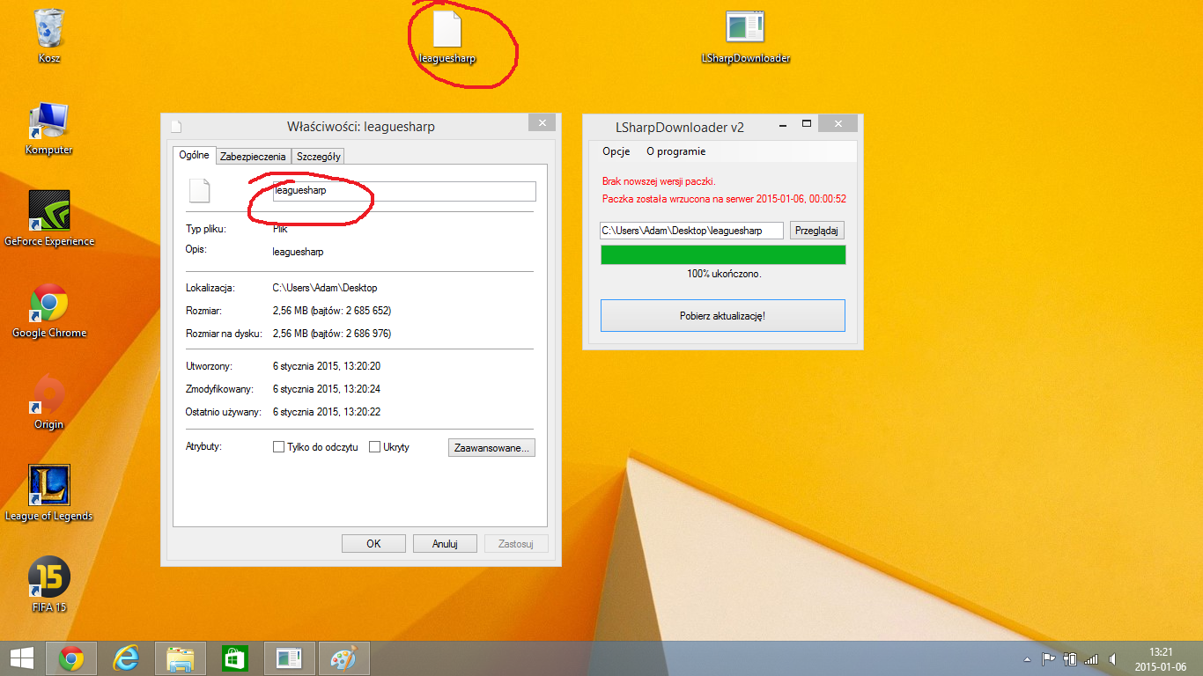
Task: Enable the Ukryty checkbox
Action: pos(375,447)
